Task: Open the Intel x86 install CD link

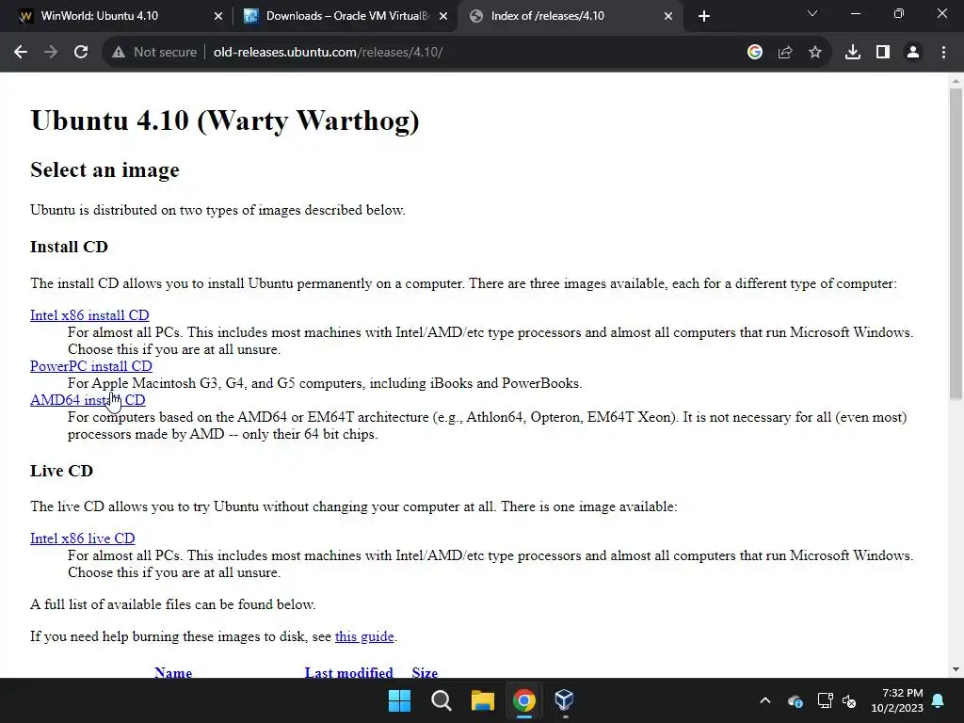Action: click(89, 314)
